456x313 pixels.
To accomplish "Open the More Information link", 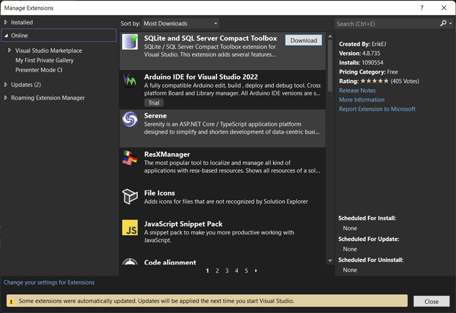I will click(x=362, y=100).
